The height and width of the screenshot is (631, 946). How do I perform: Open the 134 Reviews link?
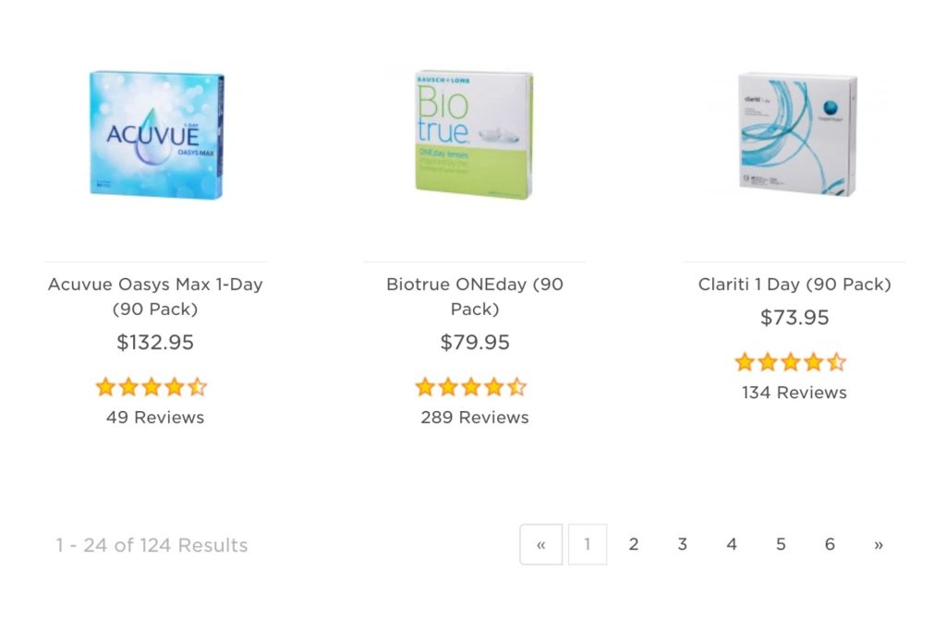coord(794,393)
